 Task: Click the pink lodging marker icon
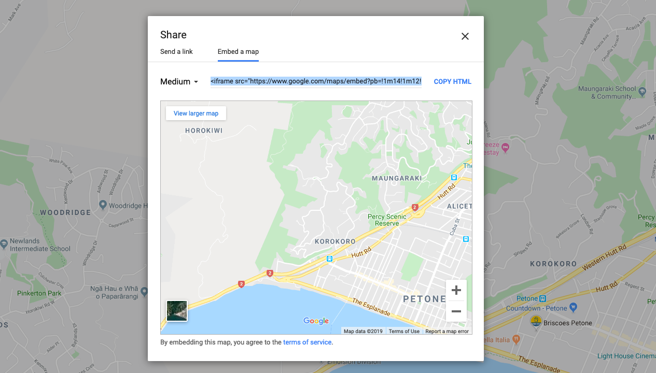coord(506,149)
